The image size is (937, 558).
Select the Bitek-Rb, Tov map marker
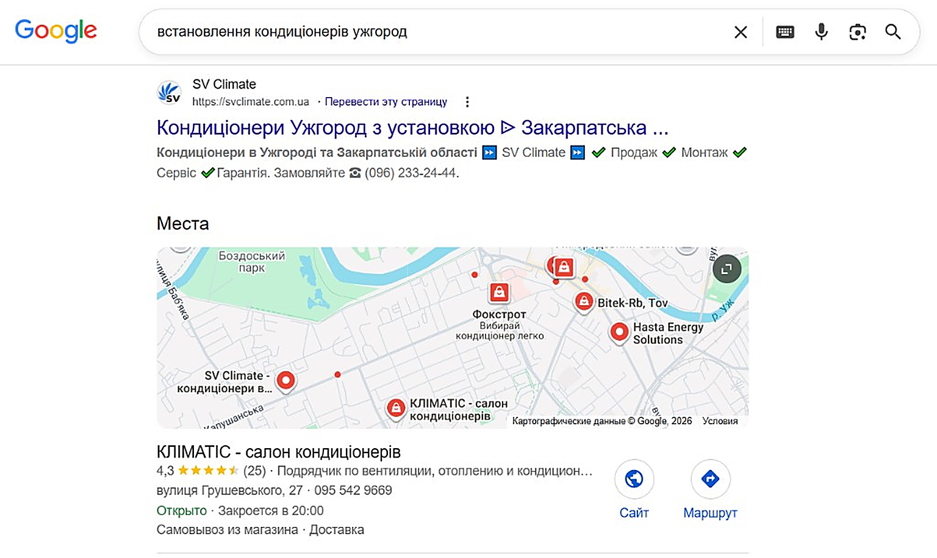click(584, 302)
